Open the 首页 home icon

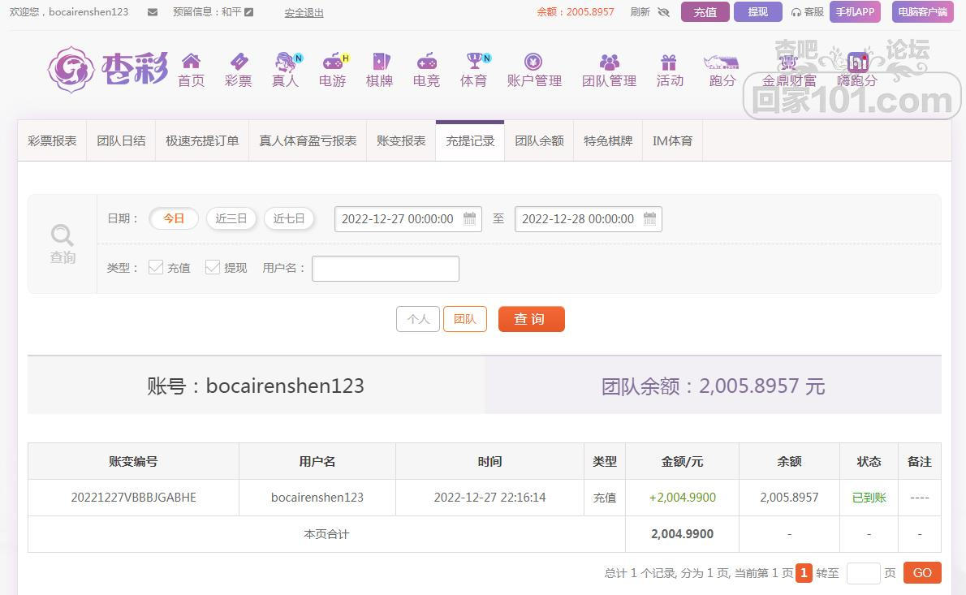point(191,62)
